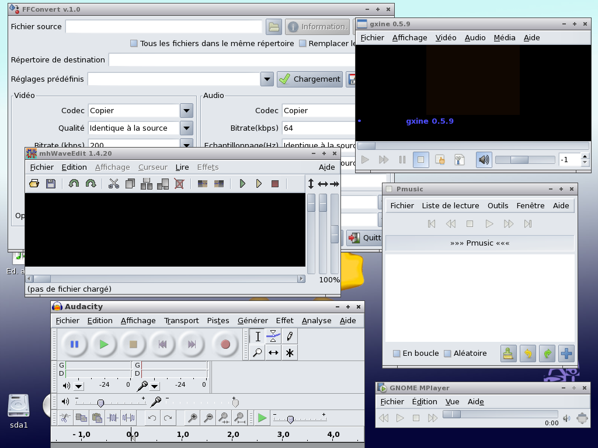Open sda1 drive desktop icon
598x448 pixels.
click(x=18, y=411)
